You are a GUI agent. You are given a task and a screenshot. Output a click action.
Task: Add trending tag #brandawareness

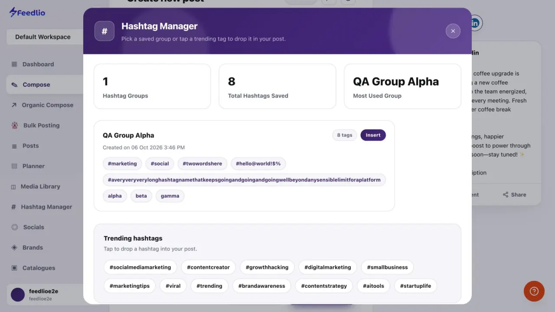click(x=262, y=286)
